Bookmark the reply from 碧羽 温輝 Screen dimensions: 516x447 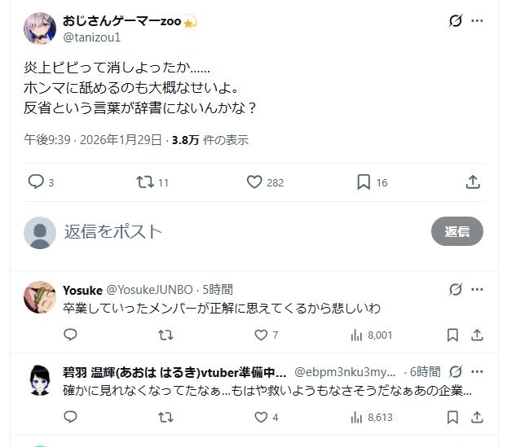[x=453, y=417]
